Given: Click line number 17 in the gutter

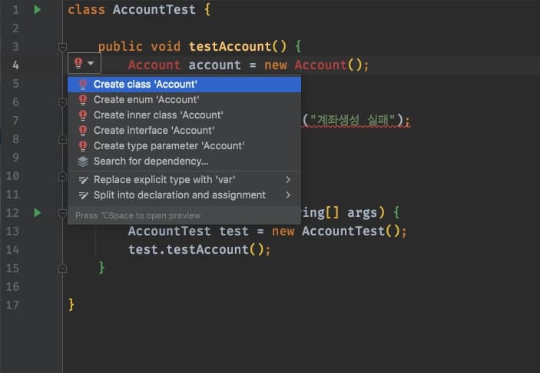Looking at the screenshot, I should coord(12,305).
